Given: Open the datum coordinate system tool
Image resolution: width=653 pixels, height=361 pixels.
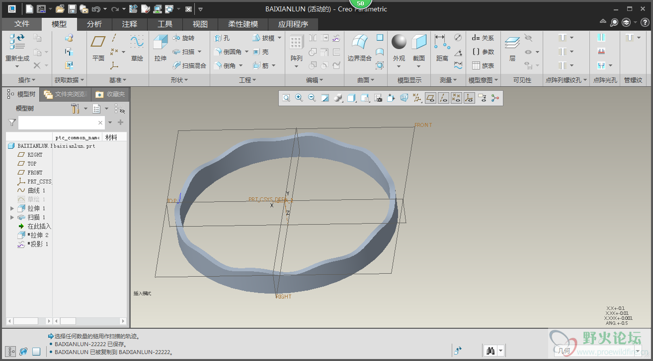Looking at the screenshot, I should click(114, 65).
